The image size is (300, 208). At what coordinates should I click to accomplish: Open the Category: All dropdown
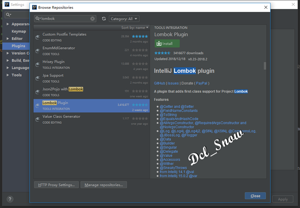(124, 19)
